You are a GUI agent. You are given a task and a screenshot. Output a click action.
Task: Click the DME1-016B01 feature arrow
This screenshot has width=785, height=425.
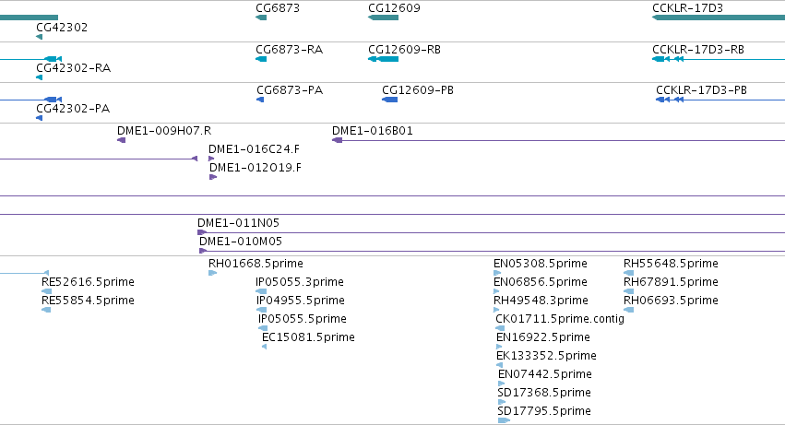337,140
